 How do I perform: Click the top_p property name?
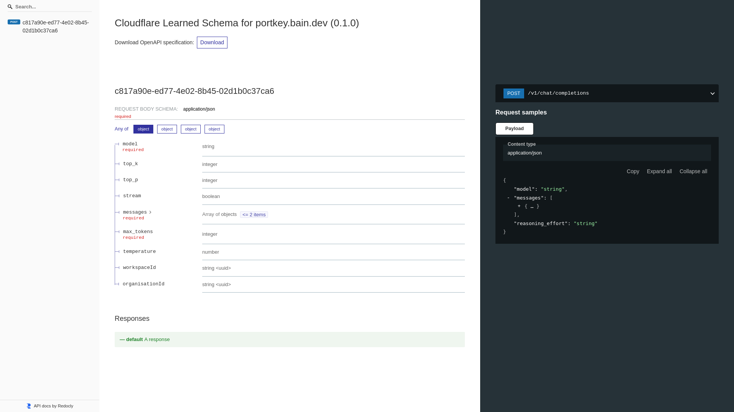[130, 180]
